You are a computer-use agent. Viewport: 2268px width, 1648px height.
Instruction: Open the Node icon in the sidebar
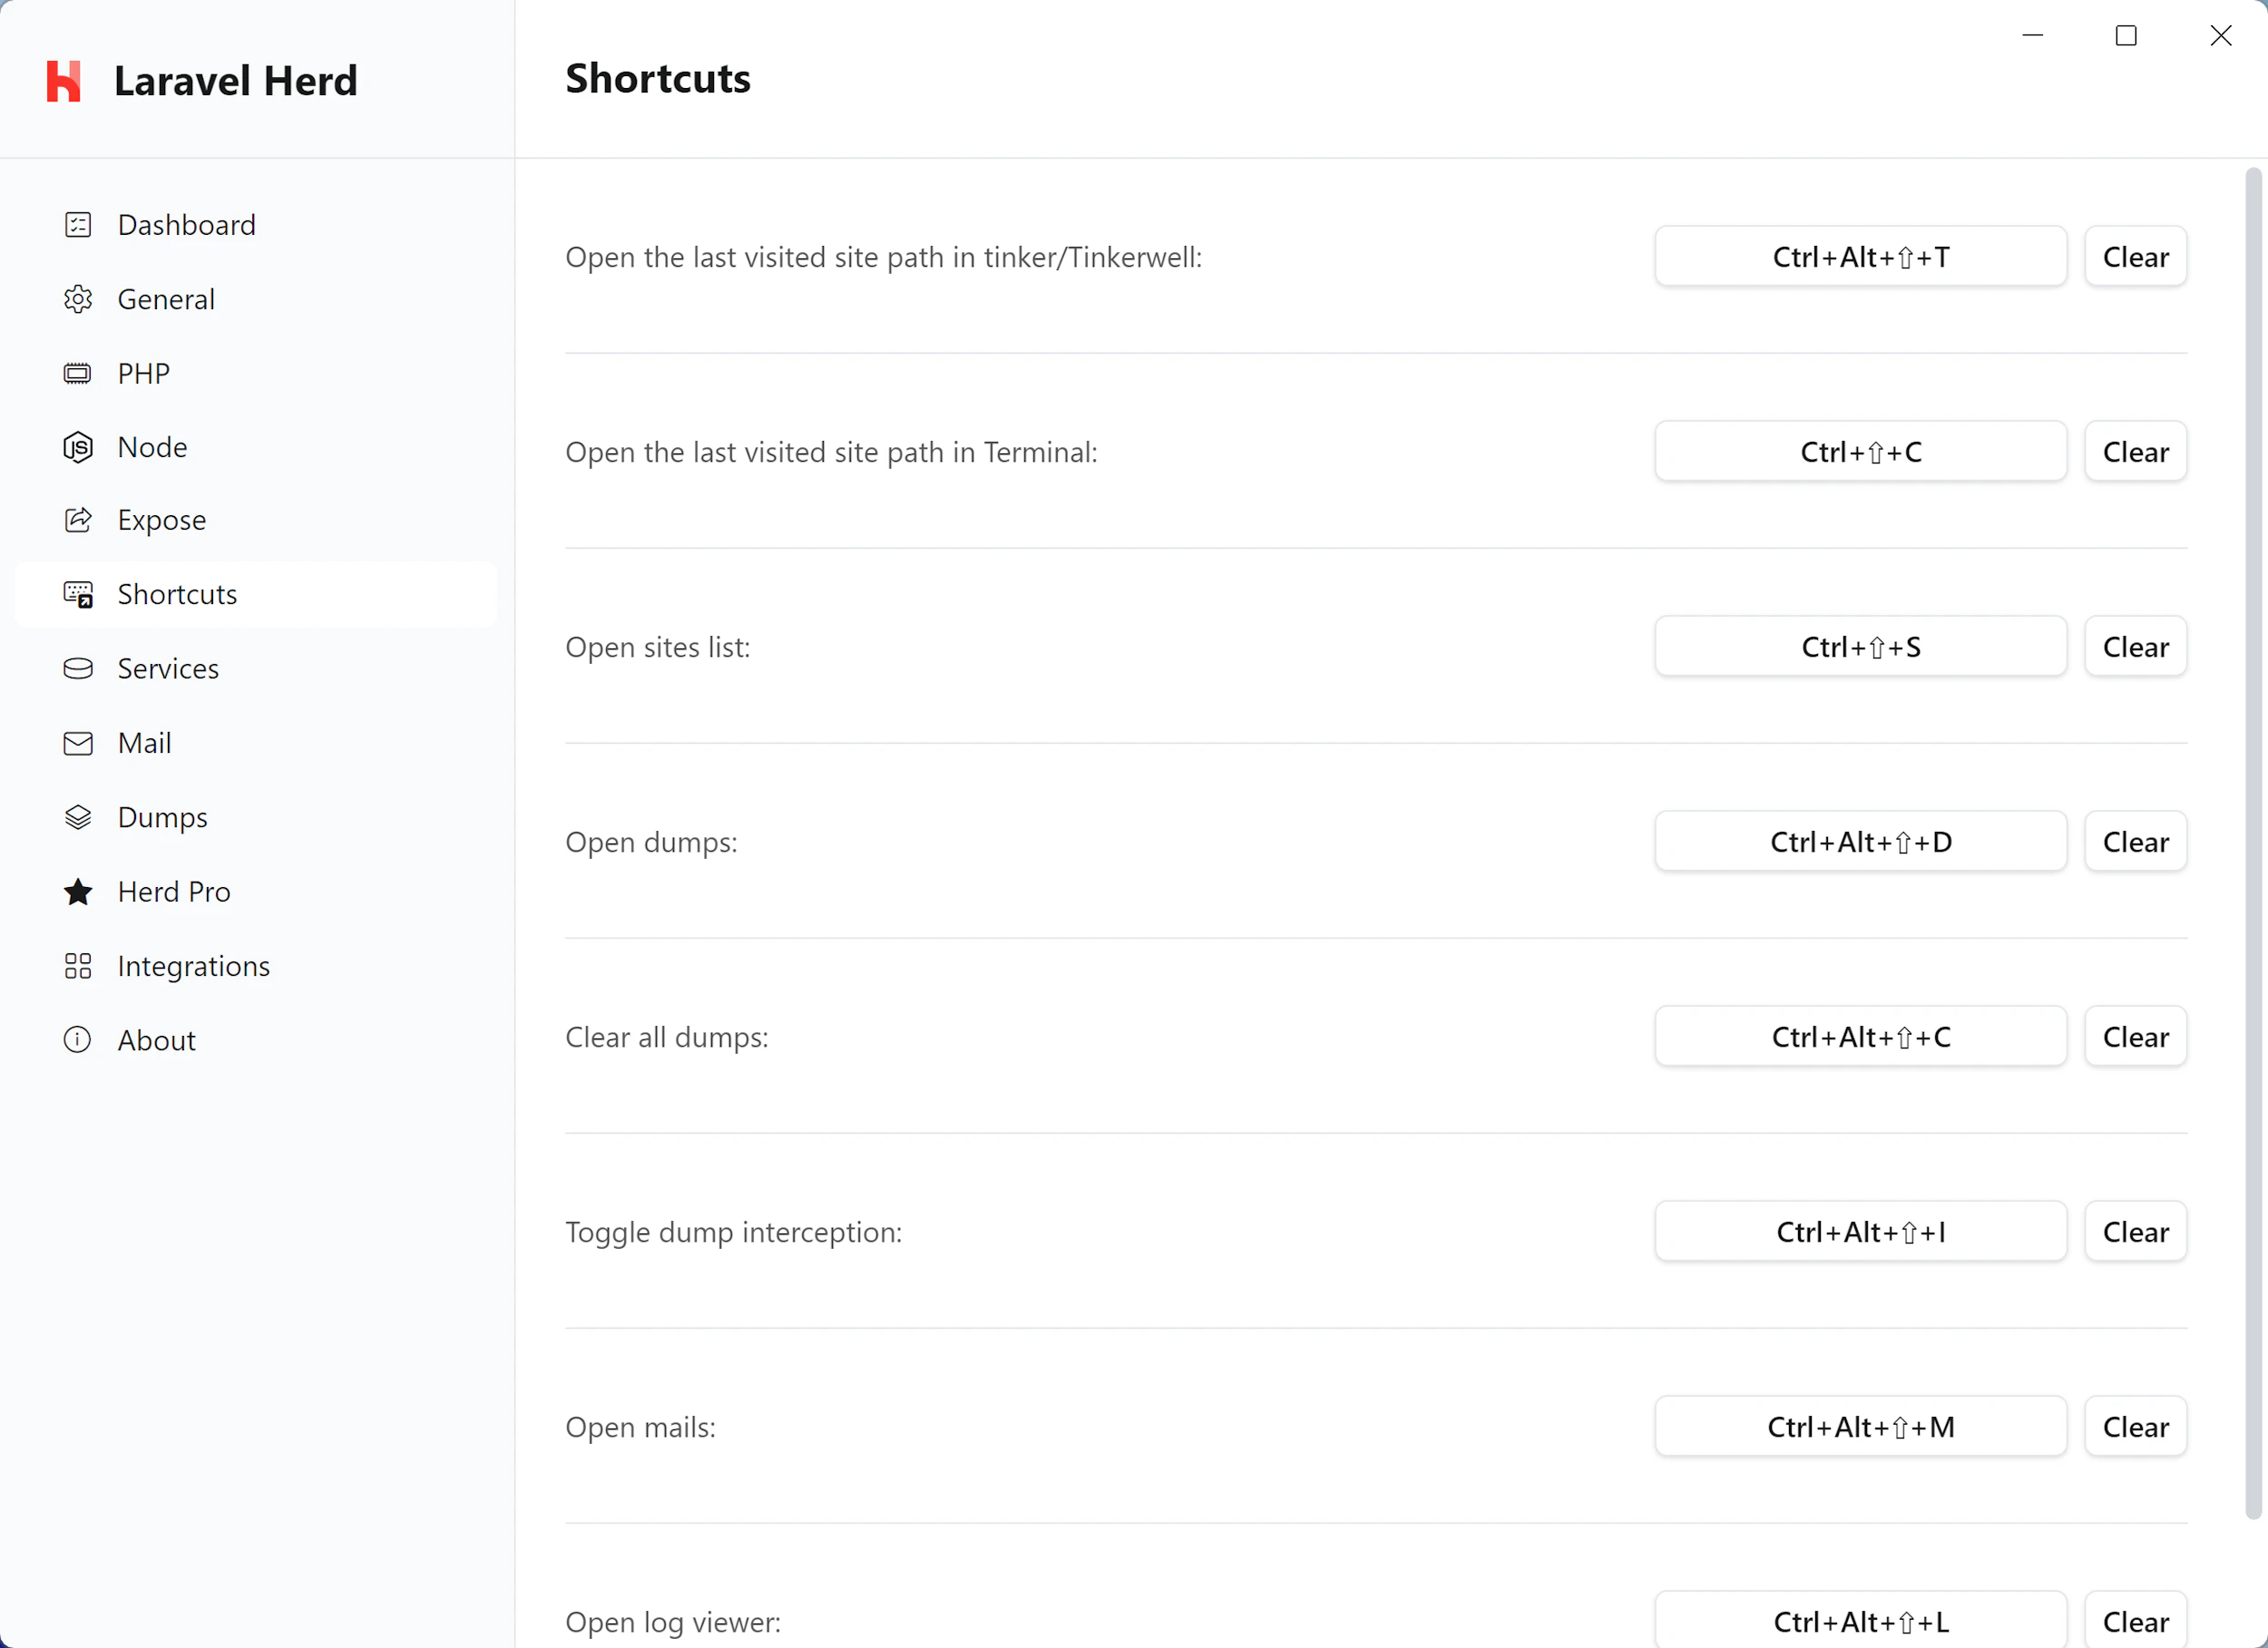78,446
